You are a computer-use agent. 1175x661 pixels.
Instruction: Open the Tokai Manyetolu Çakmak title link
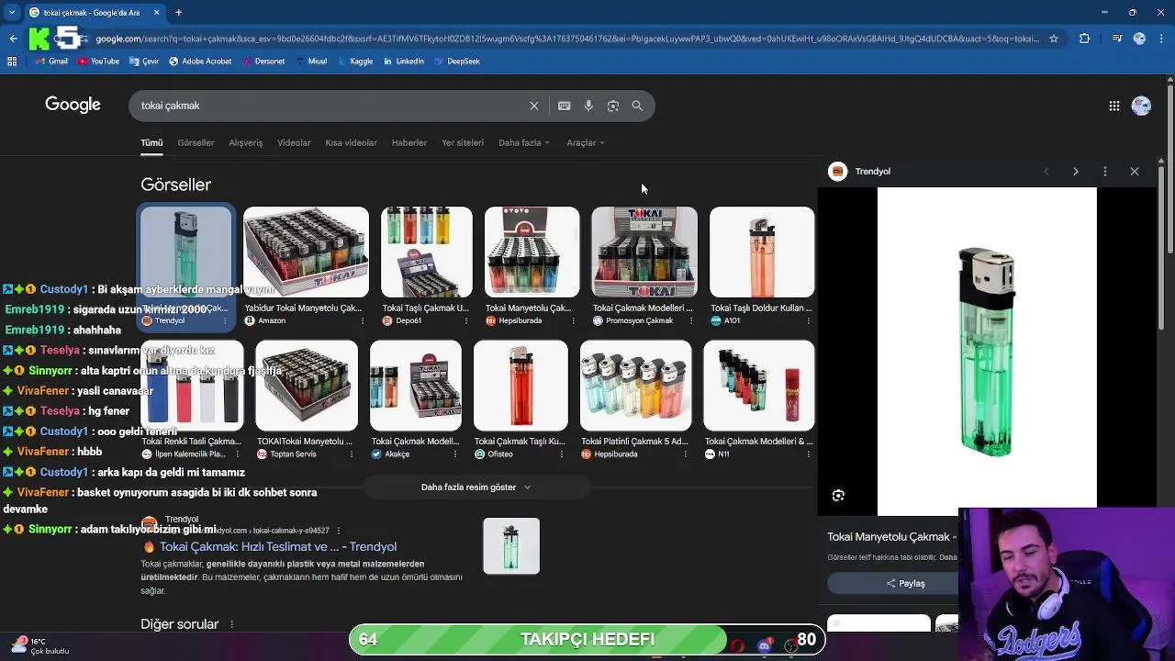click(892, 537)
